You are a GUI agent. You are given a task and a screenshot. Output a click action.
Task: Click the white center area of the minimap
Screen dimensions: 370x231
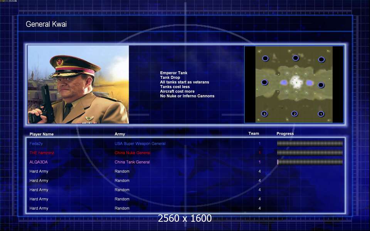(x=296, y=82)
